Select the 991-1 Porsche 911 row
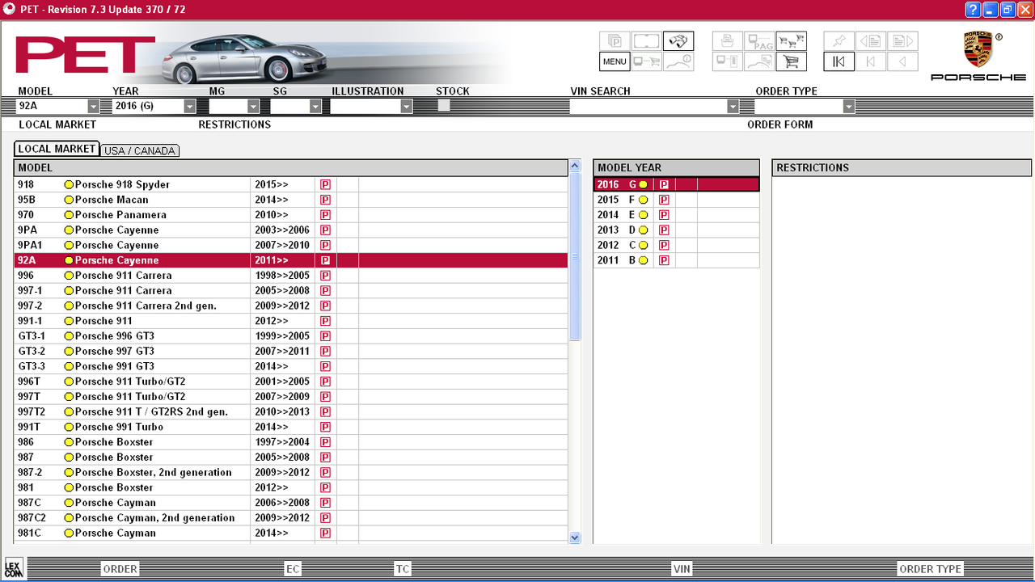The width and height of the screenshot is (1035, 582). click(x=291, y=321)
